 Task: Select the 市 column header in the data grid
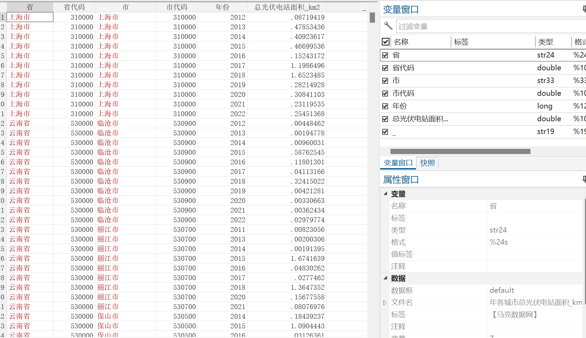point(126,7)
